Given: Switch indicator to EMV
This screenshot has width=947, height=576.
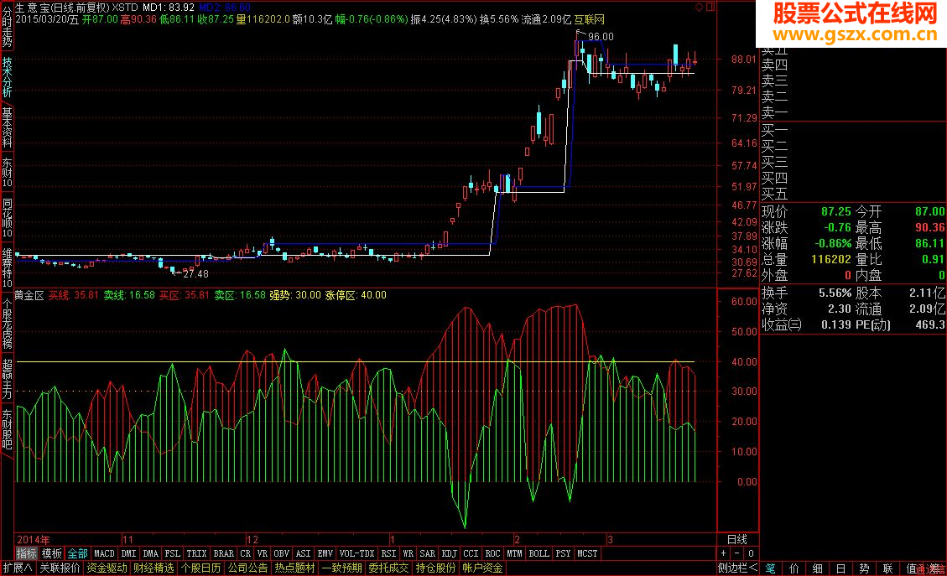Looking at the screenshot, I should coord(325,553).
